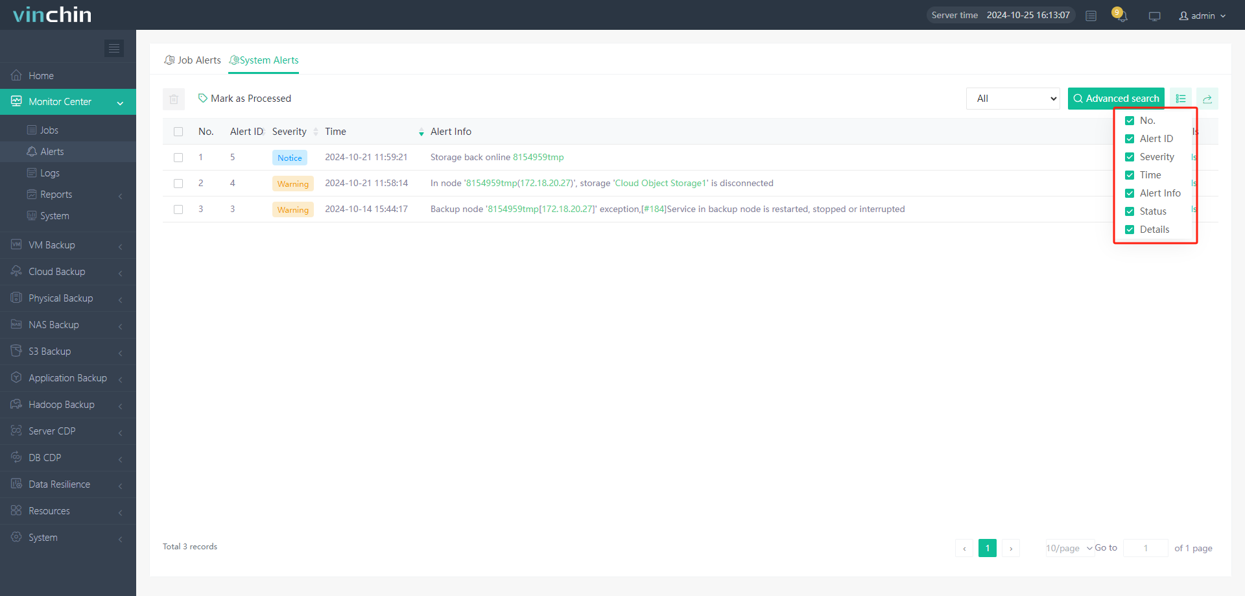
Task: Click the monitor screen icon in header
Action: pyautogui.click(x=1154, y=16)
